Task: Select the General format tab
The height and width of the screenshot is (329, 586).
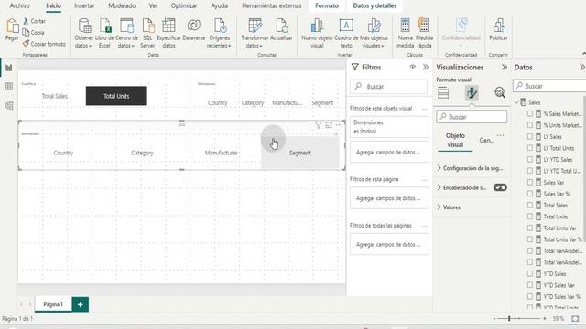Action: click(486, 140)
